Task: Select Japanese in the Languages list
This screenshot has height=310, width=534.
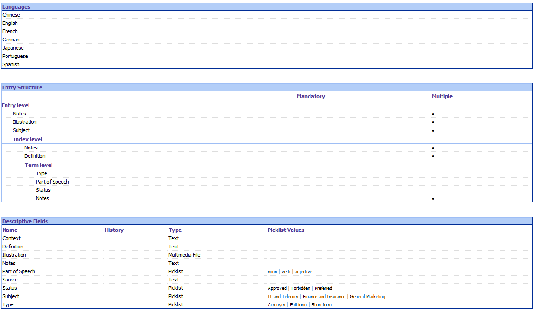Action: click(13, 48)
